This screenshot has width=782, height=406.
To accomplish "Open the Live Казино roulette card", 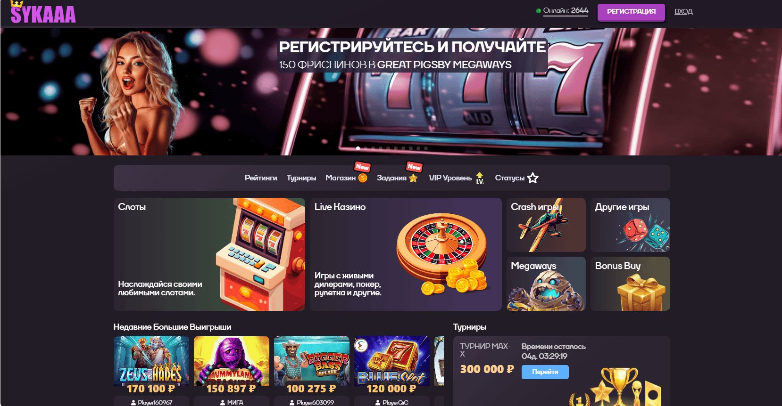I will [406, 254].
